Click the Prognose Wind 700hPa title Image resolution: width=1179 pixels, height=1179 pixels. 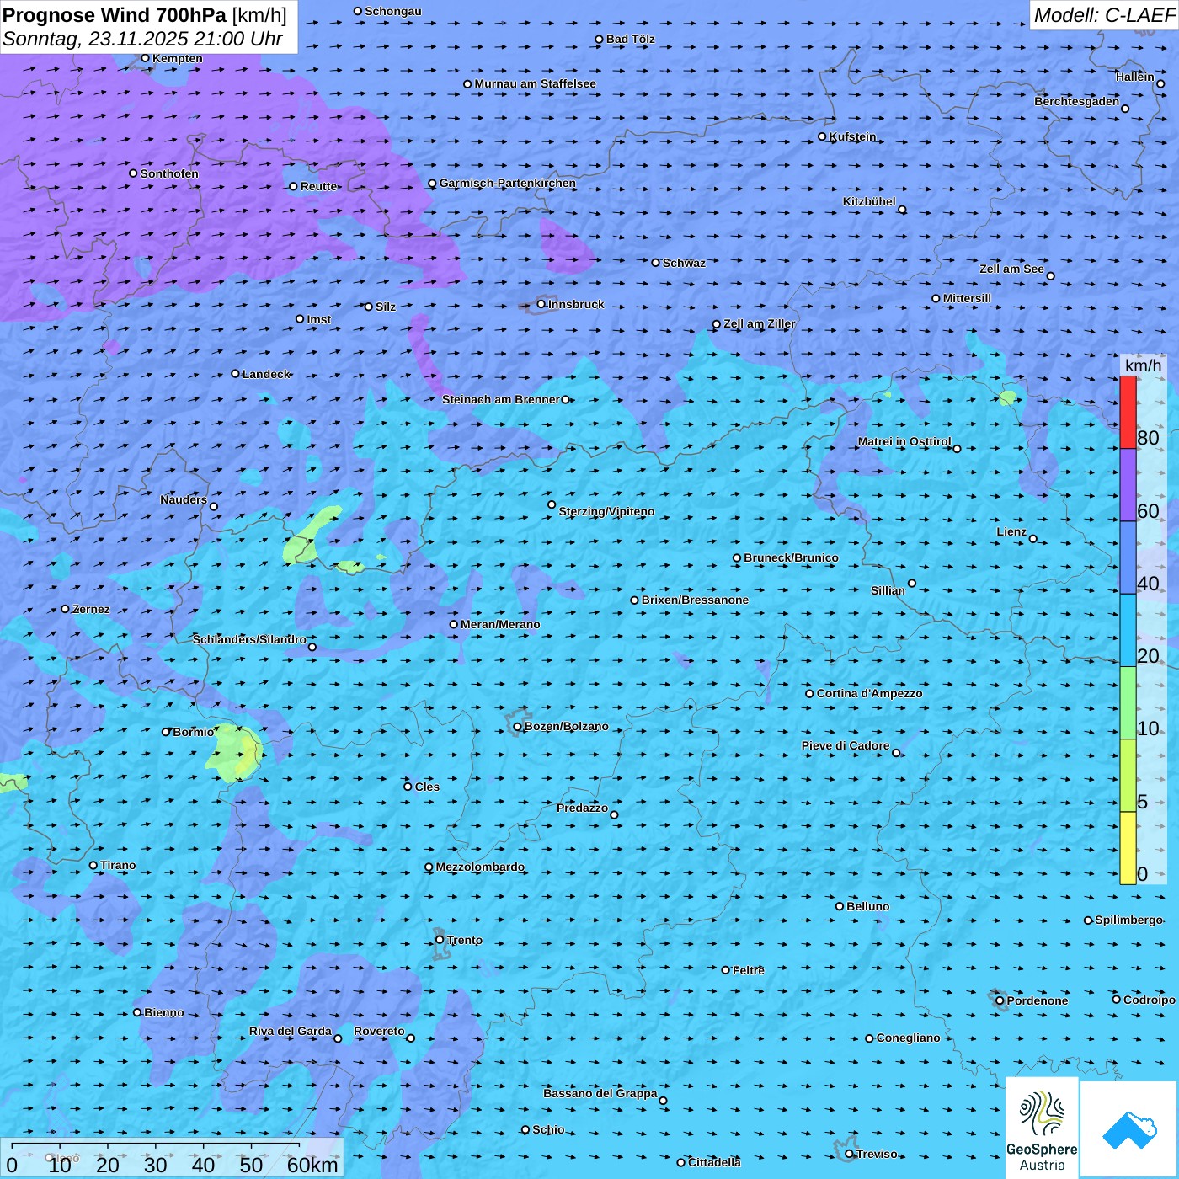pyautogui.click(x=115, y=15)
